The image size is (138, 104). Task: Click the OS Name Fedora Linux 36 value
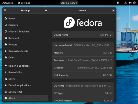(88, 86)
